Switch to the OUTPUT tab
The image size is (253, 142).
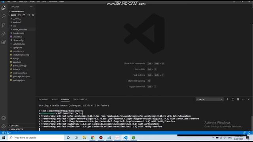54,99
